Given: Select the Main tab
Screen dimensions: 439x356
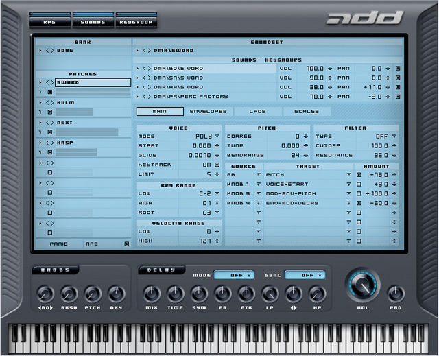Looking at the screenshot, I should [160, 111].
